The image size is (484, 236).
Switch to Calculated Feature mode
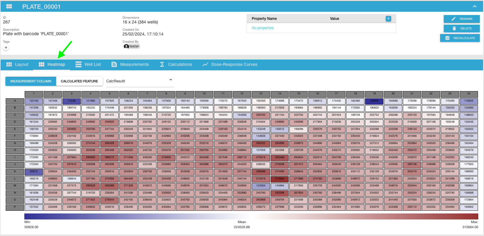[79, 81]
